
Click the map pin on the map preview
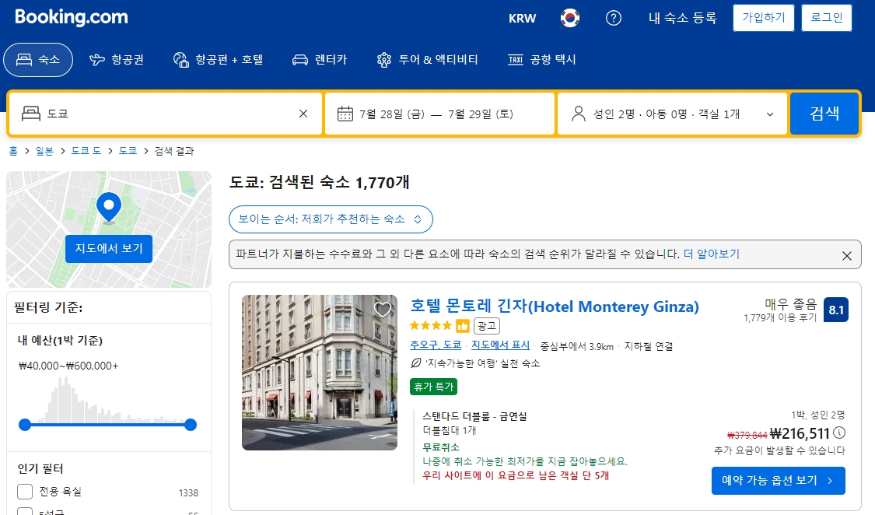point(109,208)
